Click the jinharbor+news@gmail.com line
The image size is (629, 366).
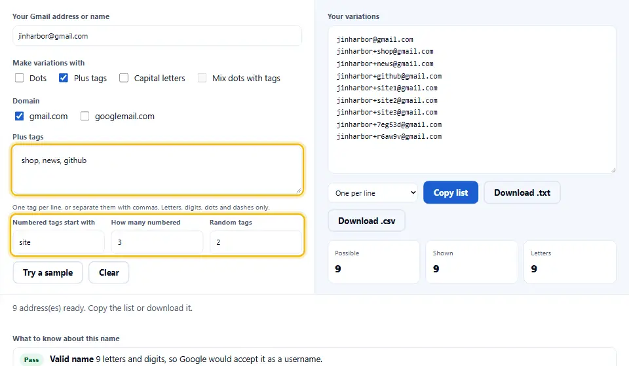385,64
